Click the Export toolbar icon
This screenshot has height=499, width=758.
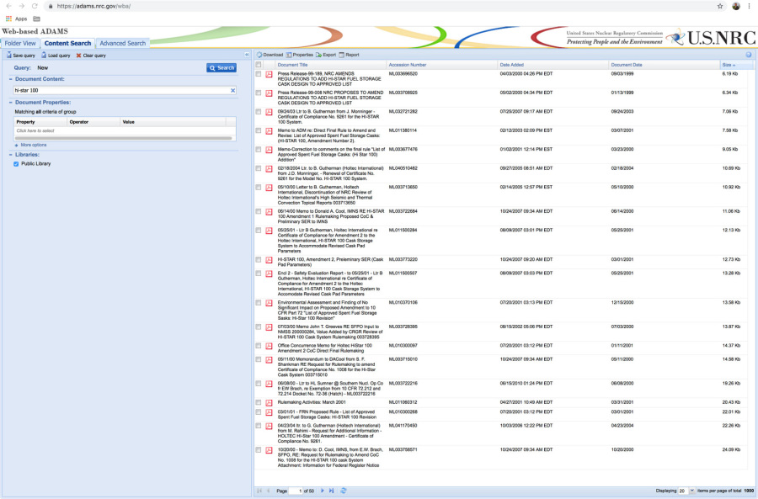click(318, 55)
